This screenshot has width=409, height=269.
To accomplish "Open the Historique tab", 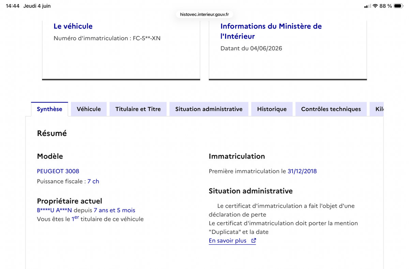I will coord(272,109).
